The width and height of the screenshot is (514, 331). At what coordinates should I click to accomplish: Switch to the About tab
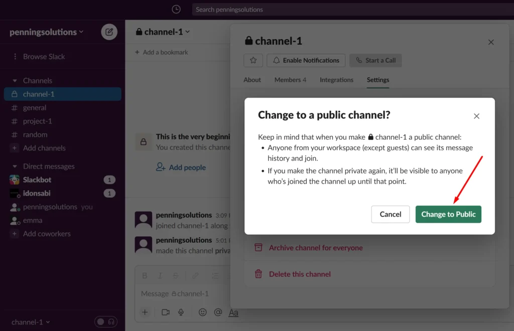(x=252, y=80)
